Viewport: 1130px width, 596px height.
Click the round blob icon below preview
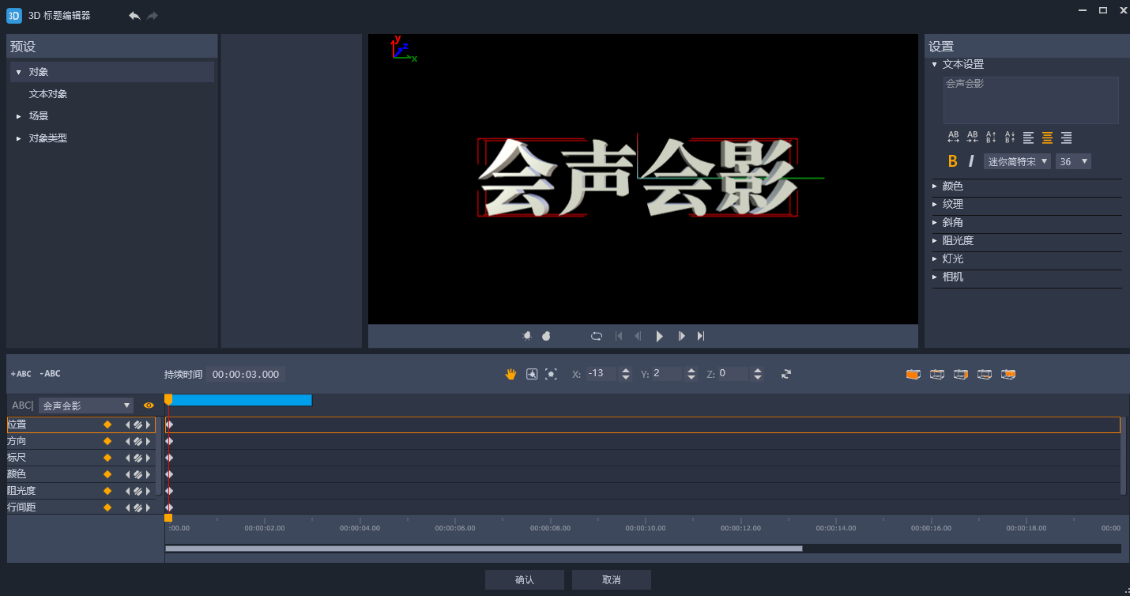coord(546,336)
